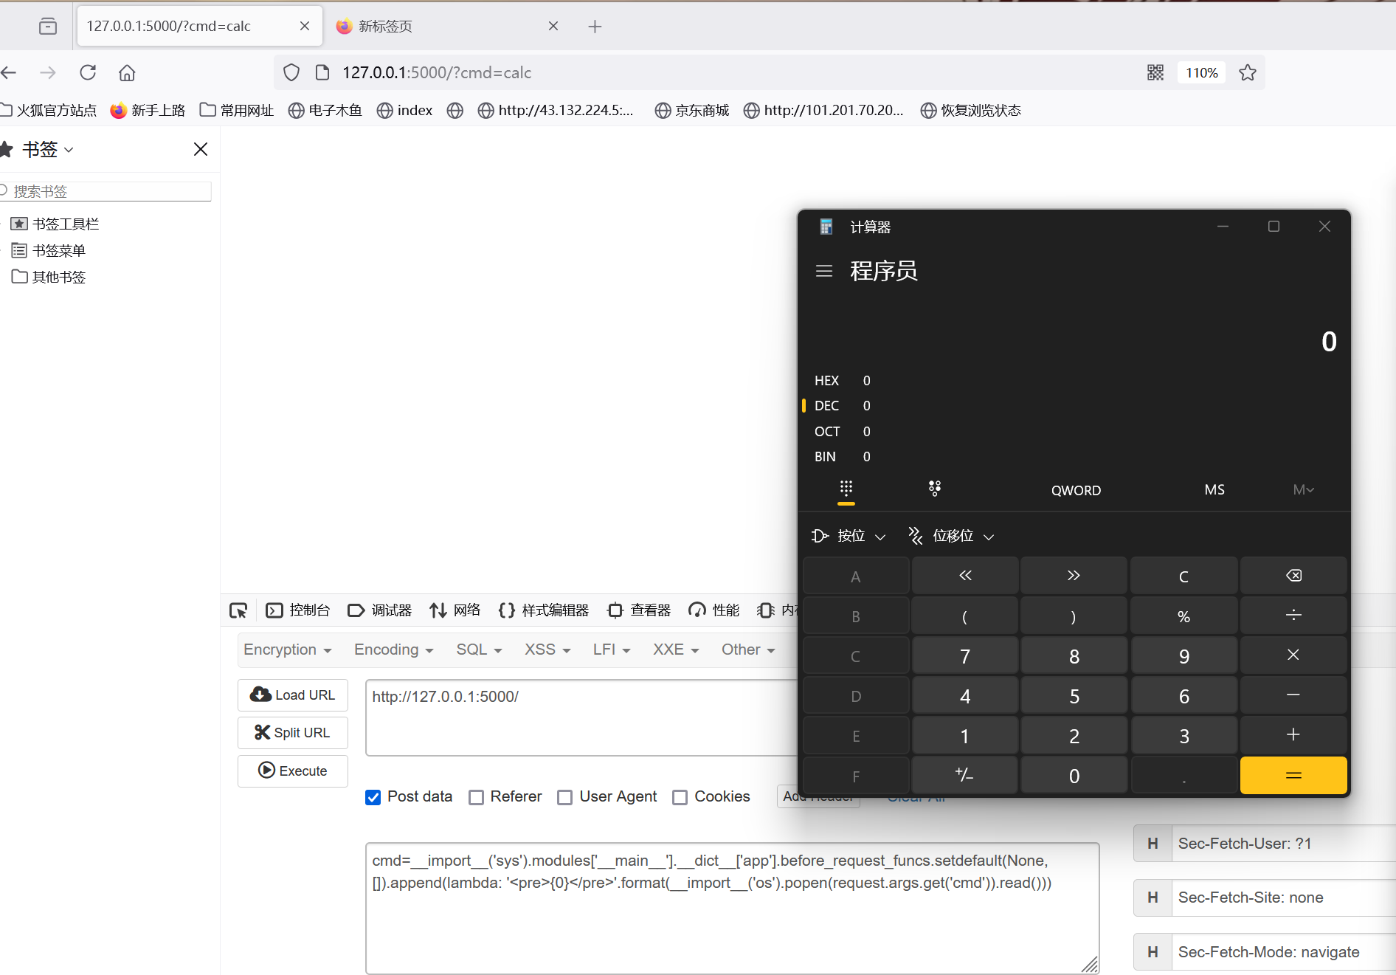The image size is (1396, 975).
Task: Toggle the Post data checkbox
Action: click(x=373, y=797)
